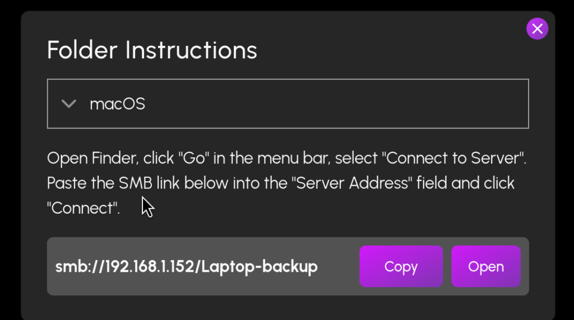The width and height of the screenshot is (574, 320).
Task: Open the SMB share link
Action: point(486,266)
